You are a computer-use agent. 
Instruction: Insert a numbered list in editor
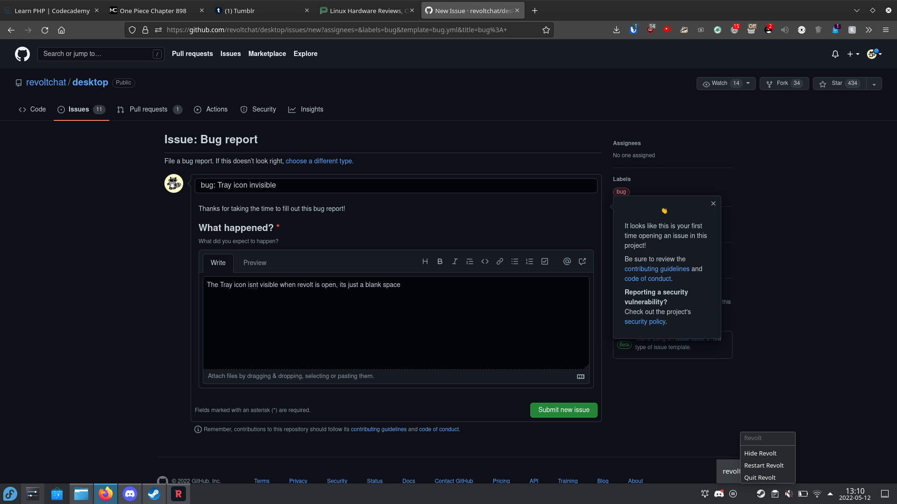[529, 262]
